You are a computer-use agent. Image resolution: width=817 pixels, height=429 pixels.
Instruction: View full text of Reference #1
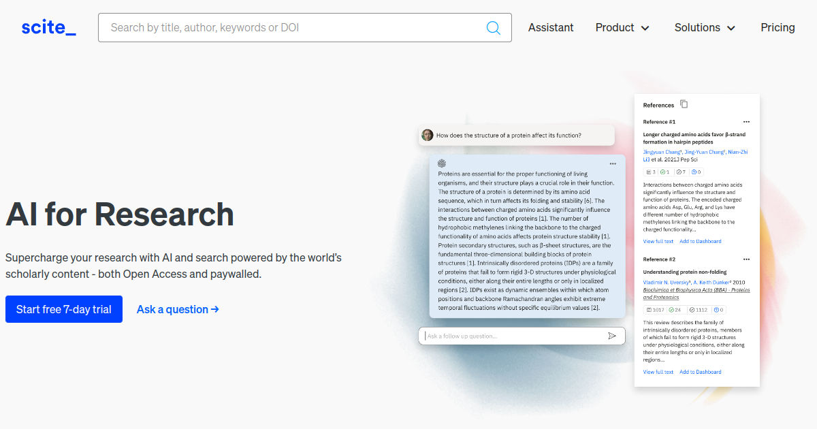(x=658, y=241)
